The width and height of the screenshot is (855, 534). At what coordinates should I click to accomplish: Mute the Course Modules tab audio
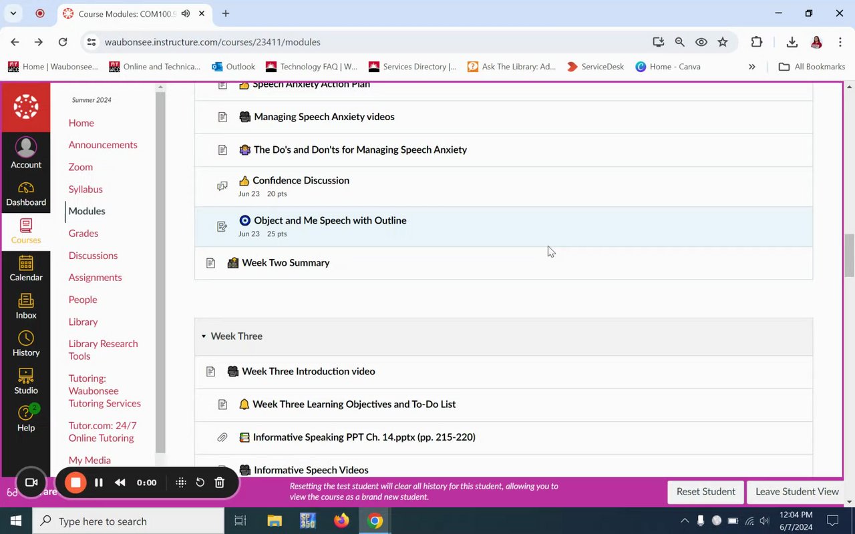[x=186, y=13]
